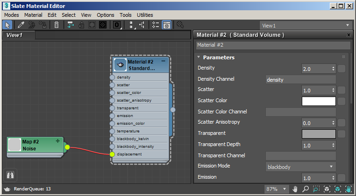Screen dimensions: 356x196
Task: Close the Material #2 parameter panel
Action: click(x=349, y=35)
